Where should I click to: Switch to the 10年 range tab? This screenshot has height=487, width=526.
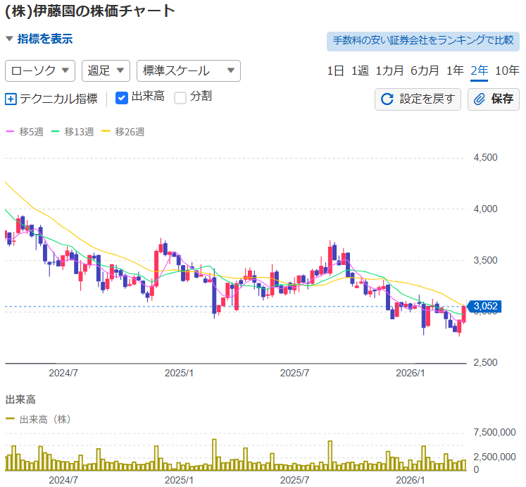[507, 70]
